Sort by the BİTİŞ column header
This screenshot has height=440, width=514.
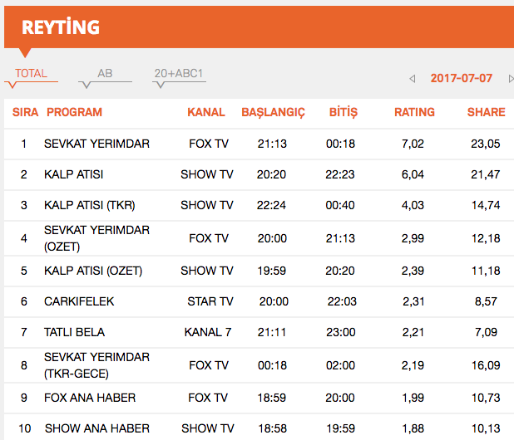click(343, 112)
